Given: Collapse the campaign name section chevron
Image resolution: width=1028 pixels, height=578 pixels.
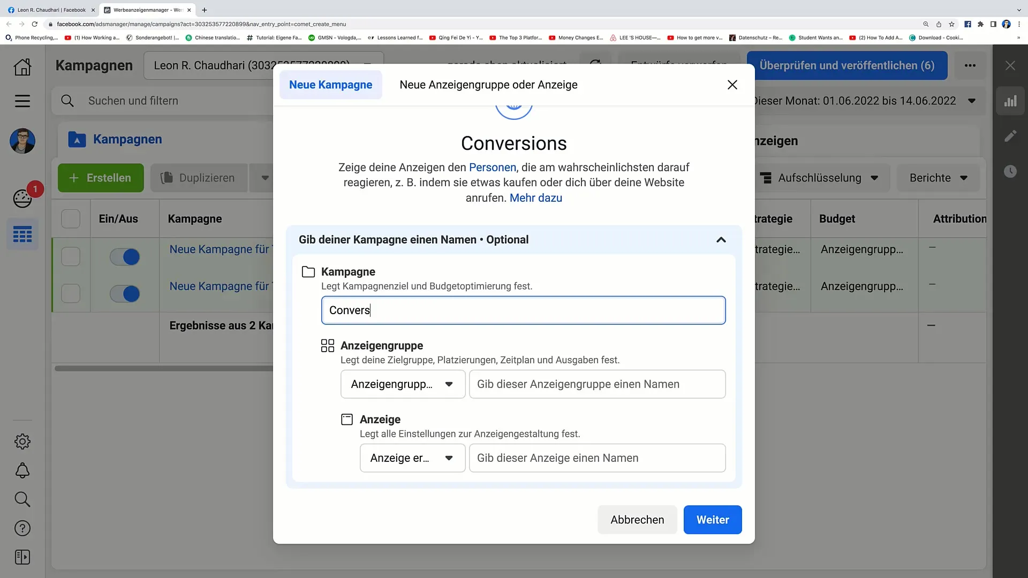Looking at the screenshot, I should (721, 240).
